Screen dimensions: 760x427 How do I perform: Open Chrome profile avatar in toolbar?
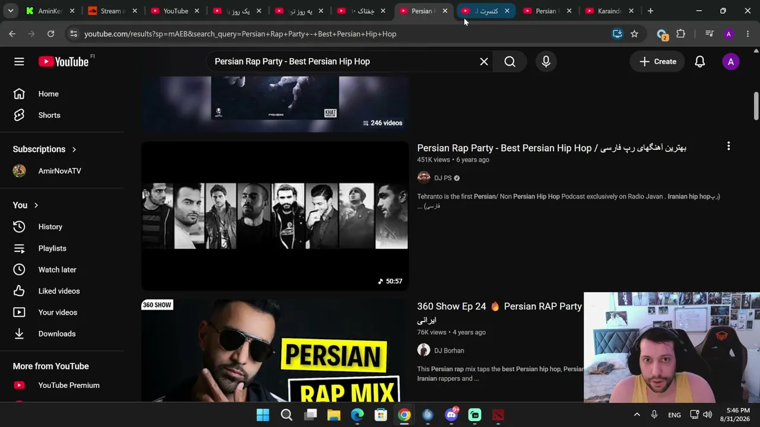(x=729, y=34)
